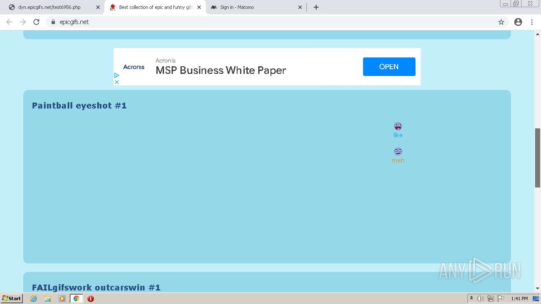Restore down the Chrome window
This screenshot has height=304, width=541.
point(516,4)
